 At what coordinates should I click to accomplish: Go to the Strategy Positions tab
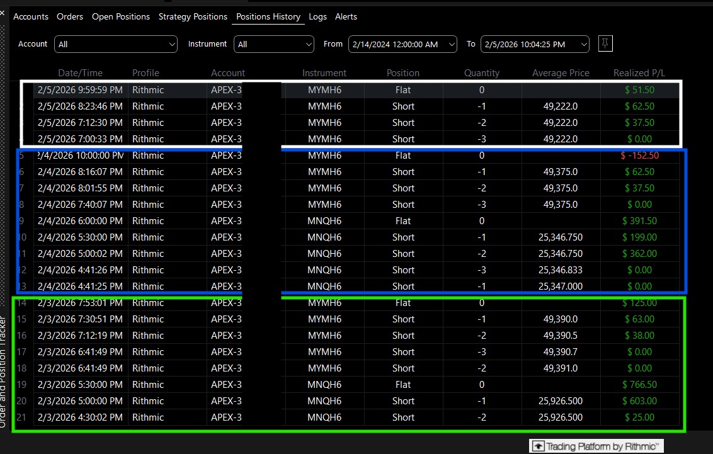tap(193, 16)
